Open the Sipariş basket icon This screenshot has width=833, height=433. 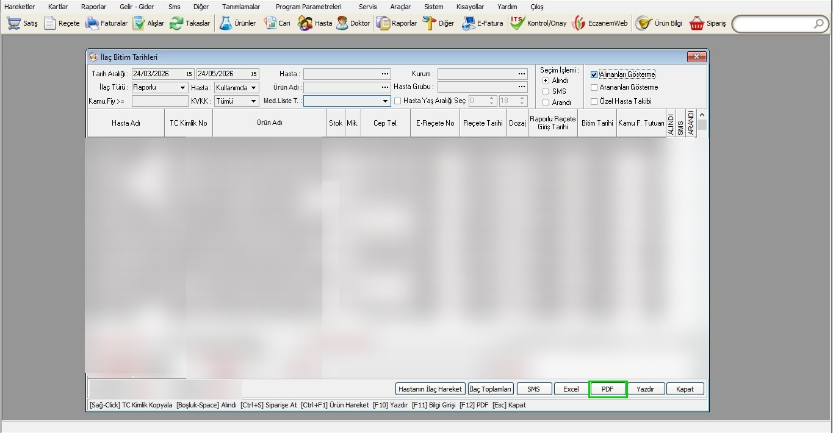tap(696, 23)
